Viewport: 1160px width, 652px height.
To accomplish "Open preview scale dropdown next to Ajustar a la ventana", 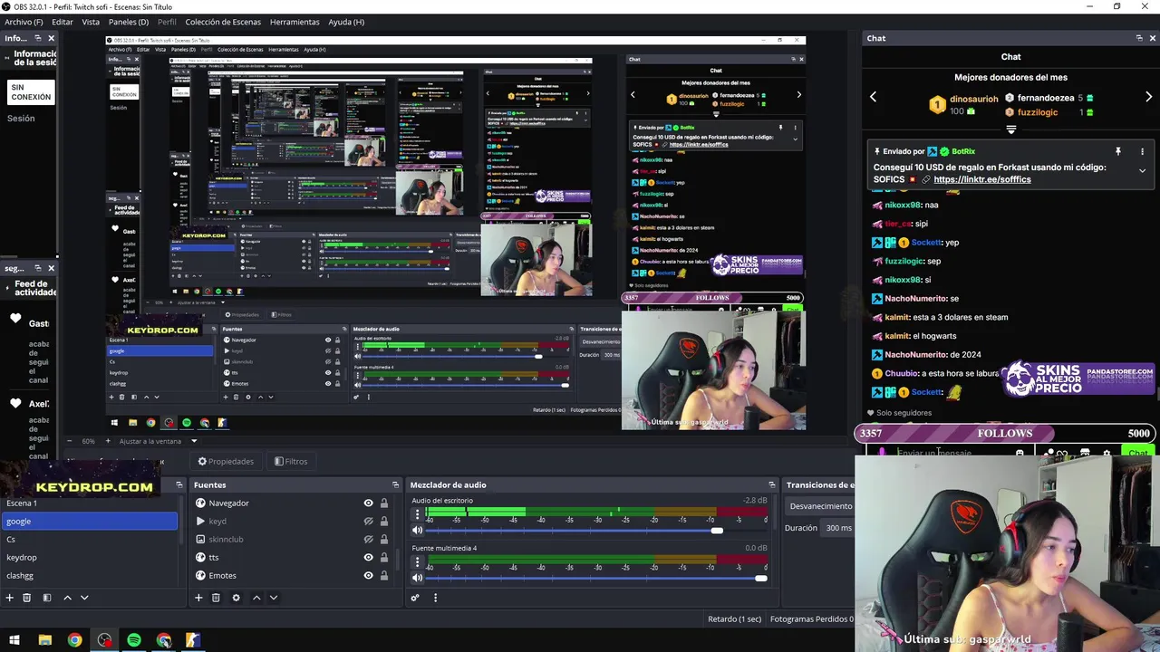I will click(x=194, y=441).
